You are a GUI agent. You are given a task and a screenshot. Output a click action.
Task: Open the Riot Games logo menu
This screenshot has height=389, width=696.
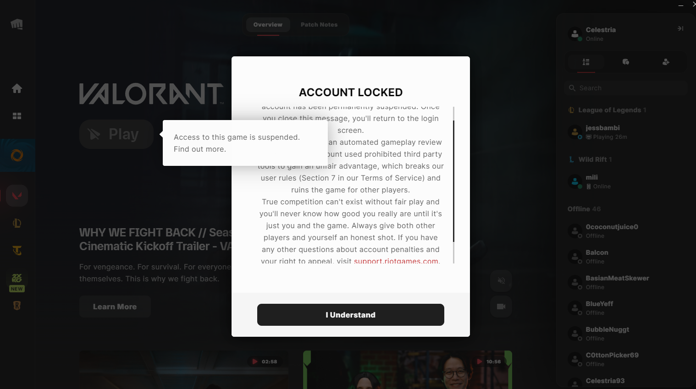(17, 24)
